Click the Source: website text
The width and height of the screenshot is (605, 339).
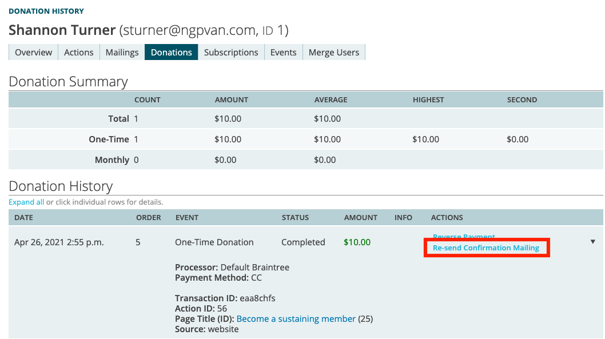(x=207, y=329)
